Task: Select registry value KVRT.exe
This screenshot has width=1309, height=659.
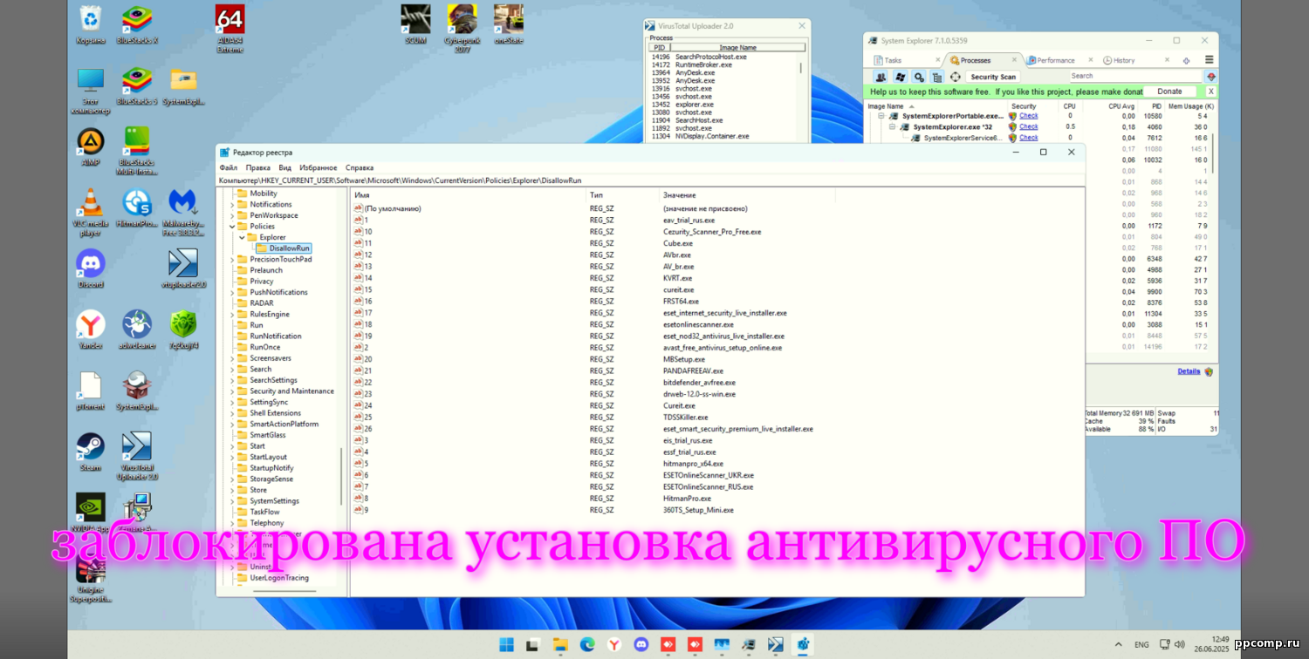Action: [678, 278]
